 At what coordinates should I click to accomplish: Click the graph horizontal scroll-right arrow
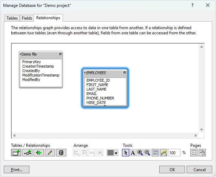coord(196,135)
